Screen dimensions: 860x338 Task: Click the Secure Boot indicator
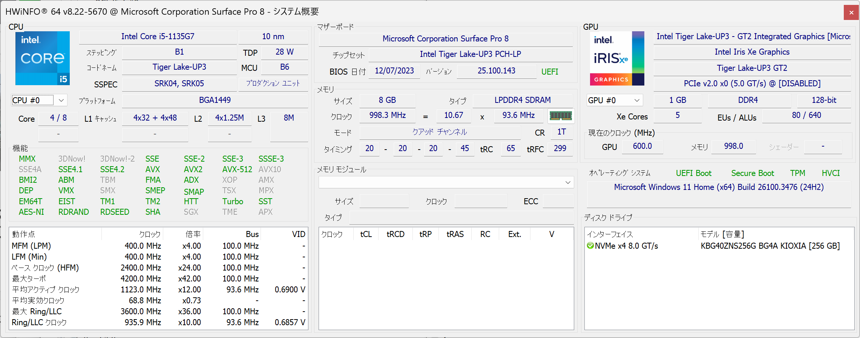[752, 173]
